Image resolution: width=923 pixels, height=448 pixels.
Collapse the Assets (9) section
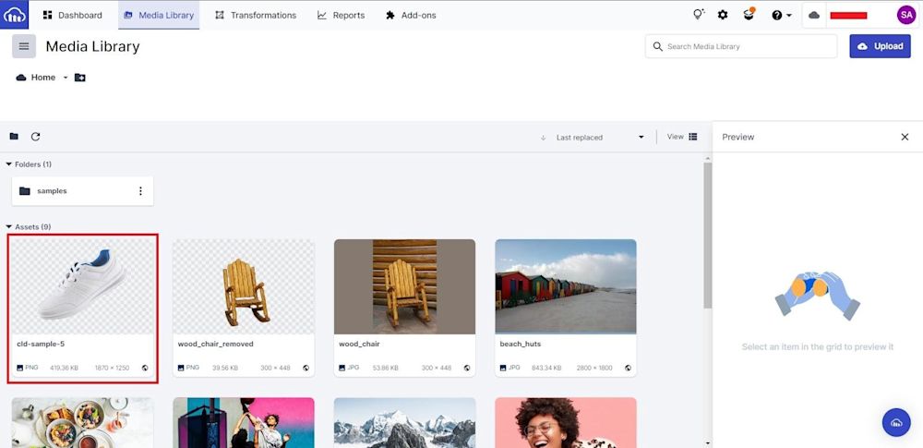[9, 226]
